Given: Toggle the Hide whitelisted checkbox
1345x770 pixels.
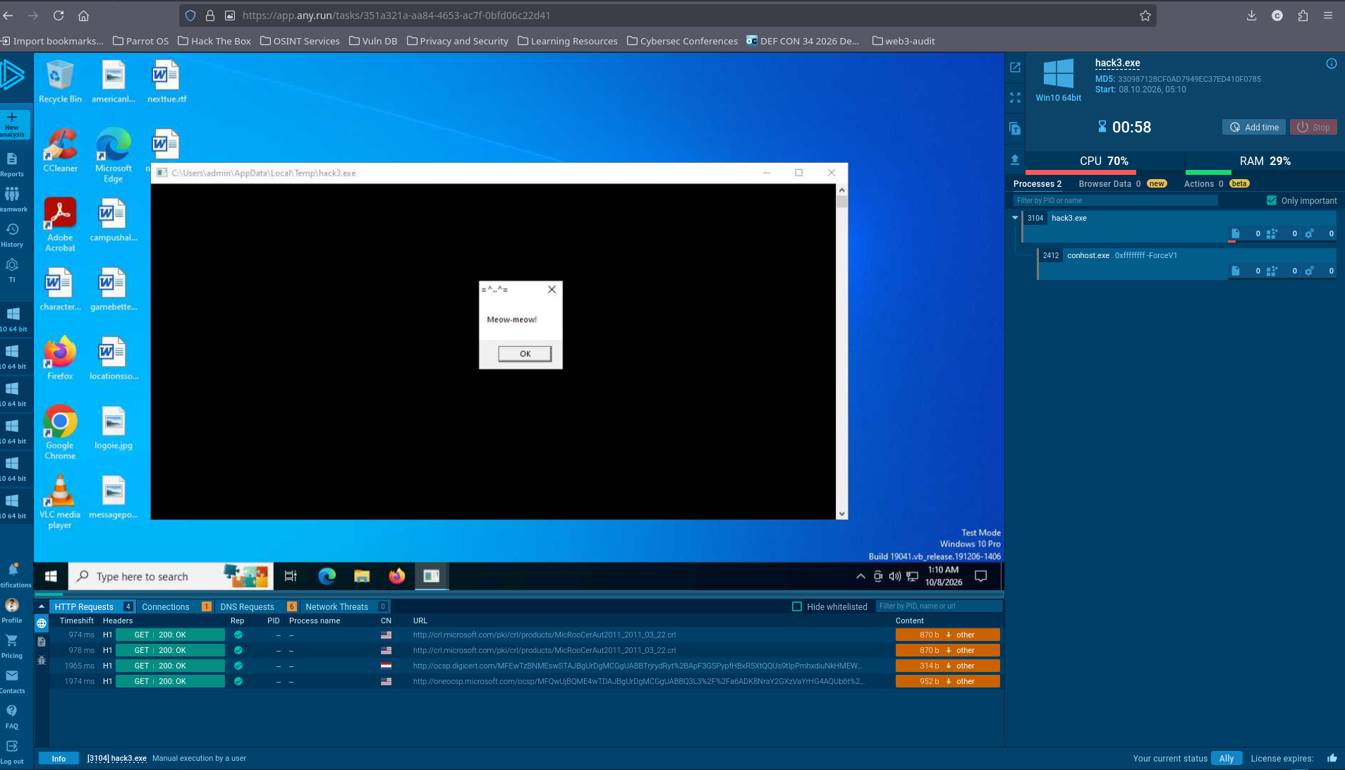Looking at the screenshot, I should click(797, 606).
